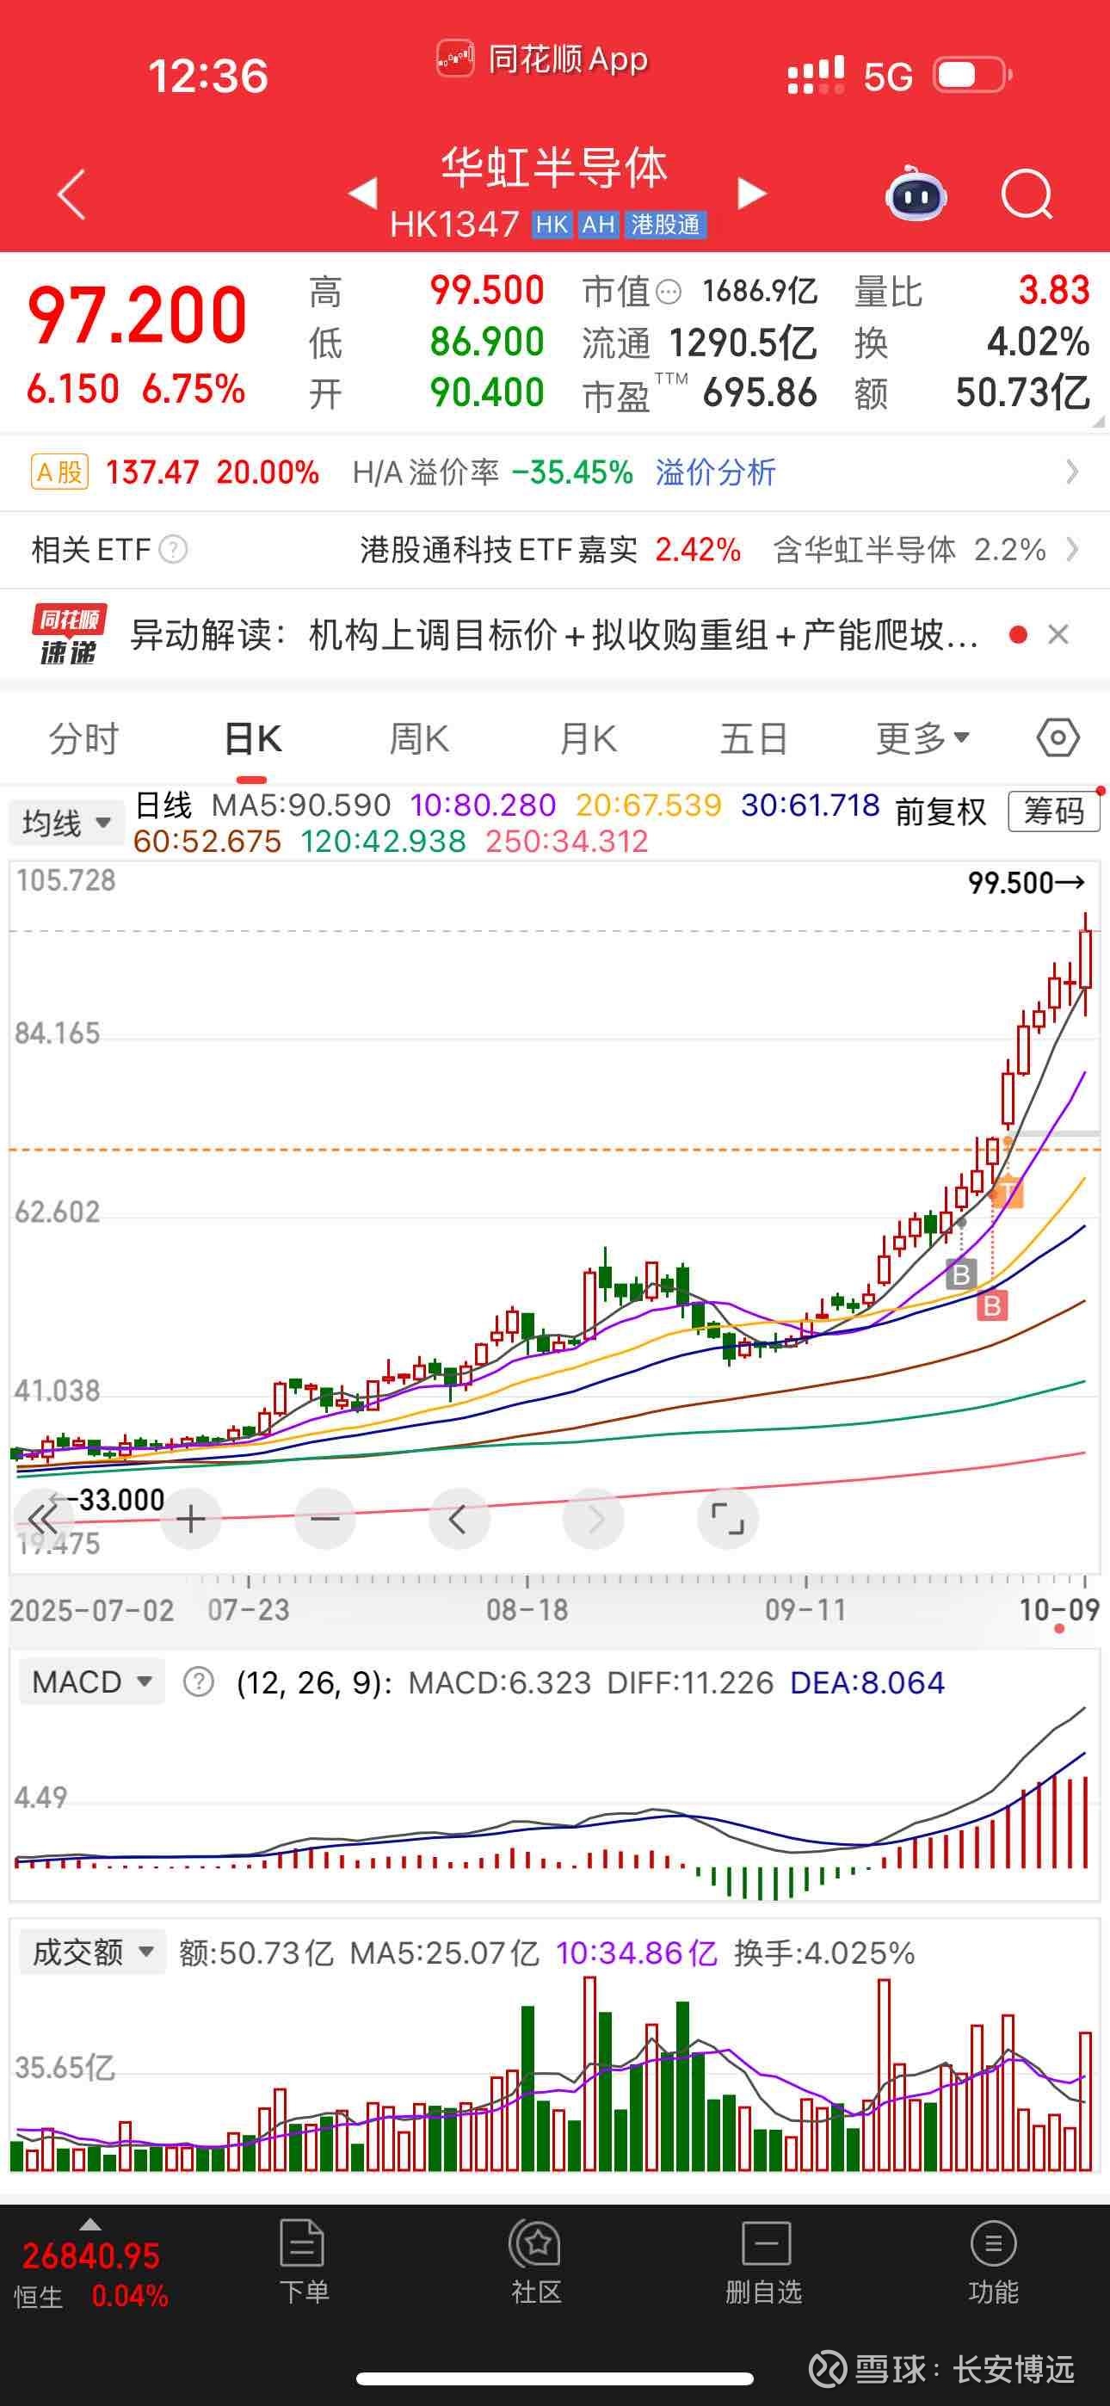1110x2406 pixels.
Task: Tap the 10-09 latest date label
Action: click(1059, 1609)
